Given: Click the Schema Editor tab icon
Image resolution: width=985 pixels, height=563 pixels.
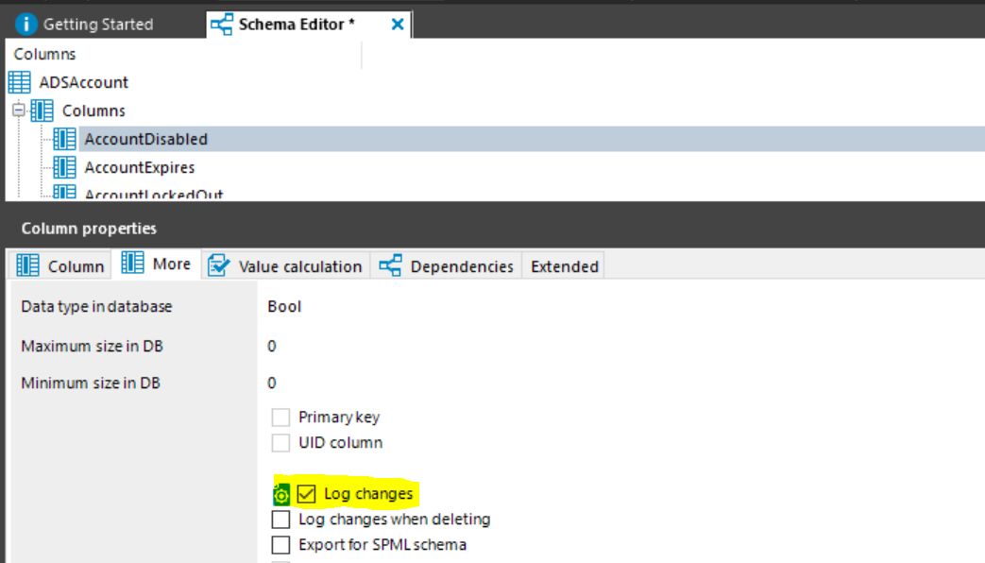Looking at the screenshot, I should coord(222,25).
